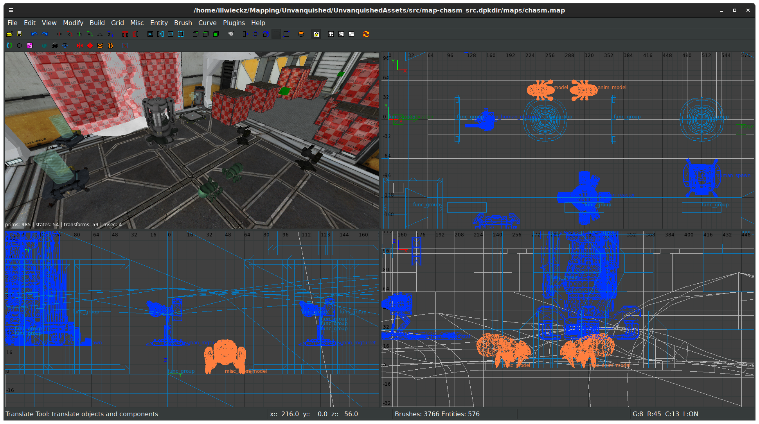Expand the Brush menu dropdown
Image resolution: width=759 pixels, height=424 pixels.
pos(183,23)
